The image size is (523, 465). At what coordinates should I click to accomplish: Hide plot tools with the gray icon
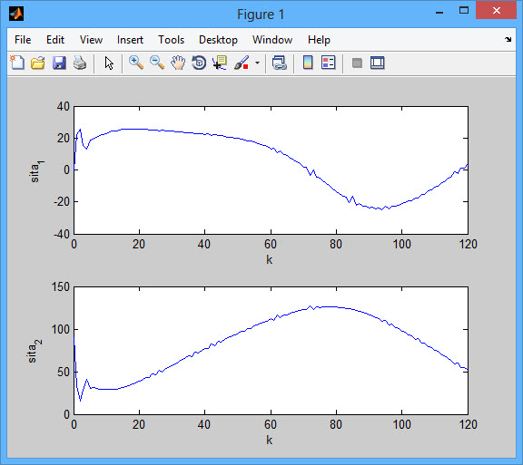tap(357, 63)
